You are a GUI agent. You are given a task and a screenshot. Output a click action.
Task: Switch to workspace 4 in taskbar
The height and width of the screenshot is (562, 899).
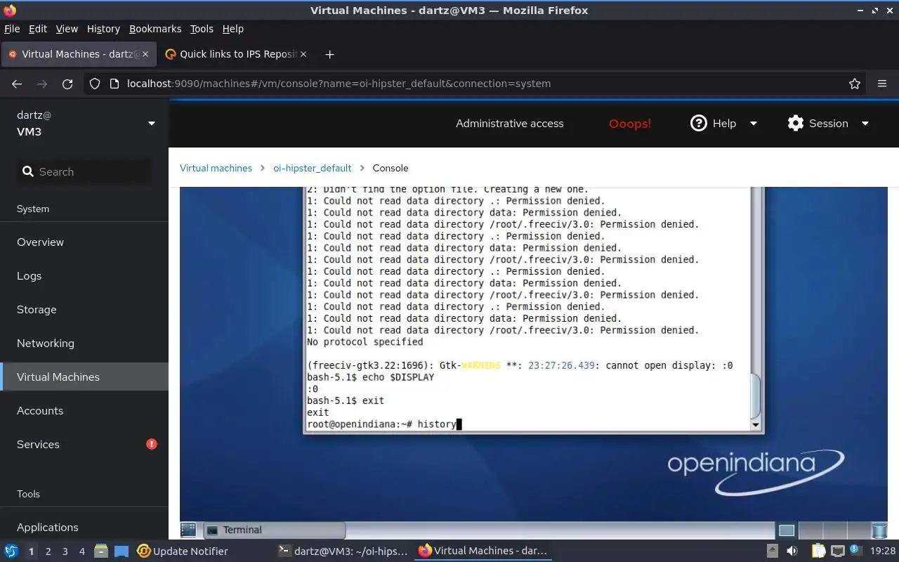tap(81, 551)
